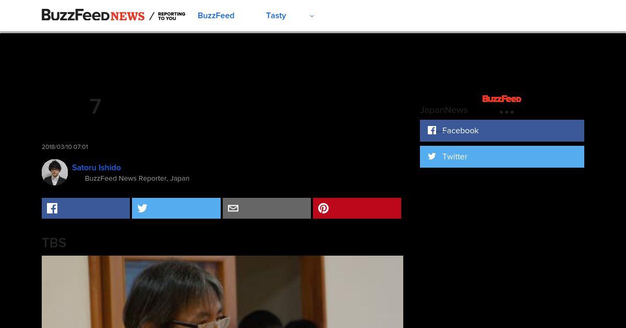Click the Reporting To You tagline
This screenshot has height=328, width=626.
click(x=172, y=16)
